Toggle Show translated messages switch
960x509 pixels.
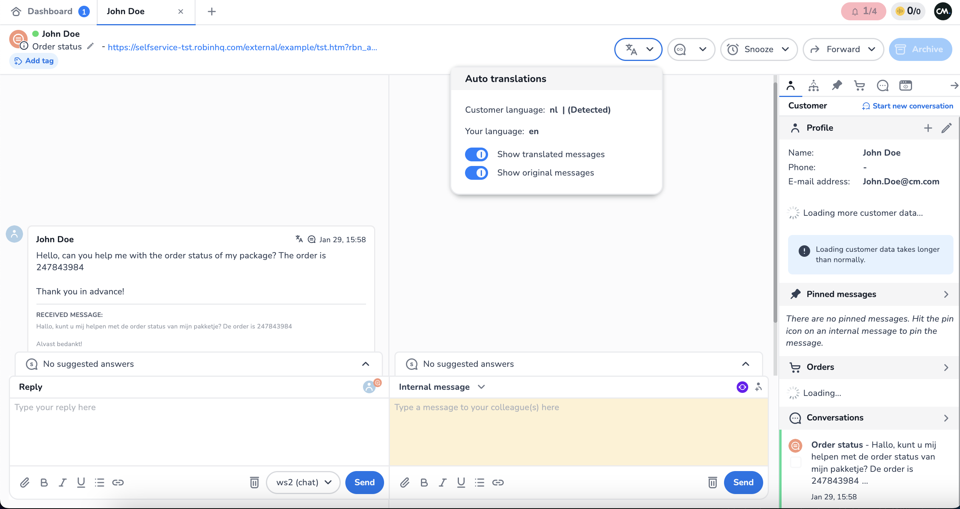click(476, 154)
